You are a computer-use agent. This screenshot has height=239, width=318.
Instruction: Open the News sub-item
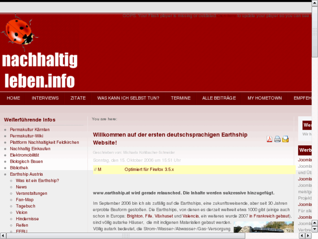(21, 187)
